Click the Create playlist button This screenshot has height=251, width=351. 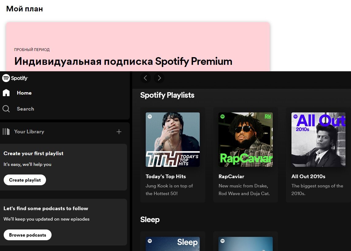[x=25, y=180]
